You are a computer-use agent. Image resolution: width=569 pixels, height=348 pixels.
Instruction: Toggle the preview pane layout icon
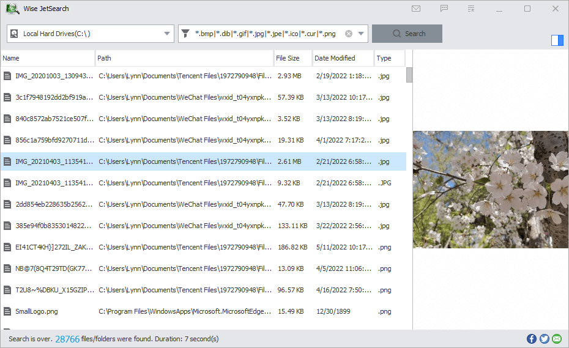click(557, 40)
